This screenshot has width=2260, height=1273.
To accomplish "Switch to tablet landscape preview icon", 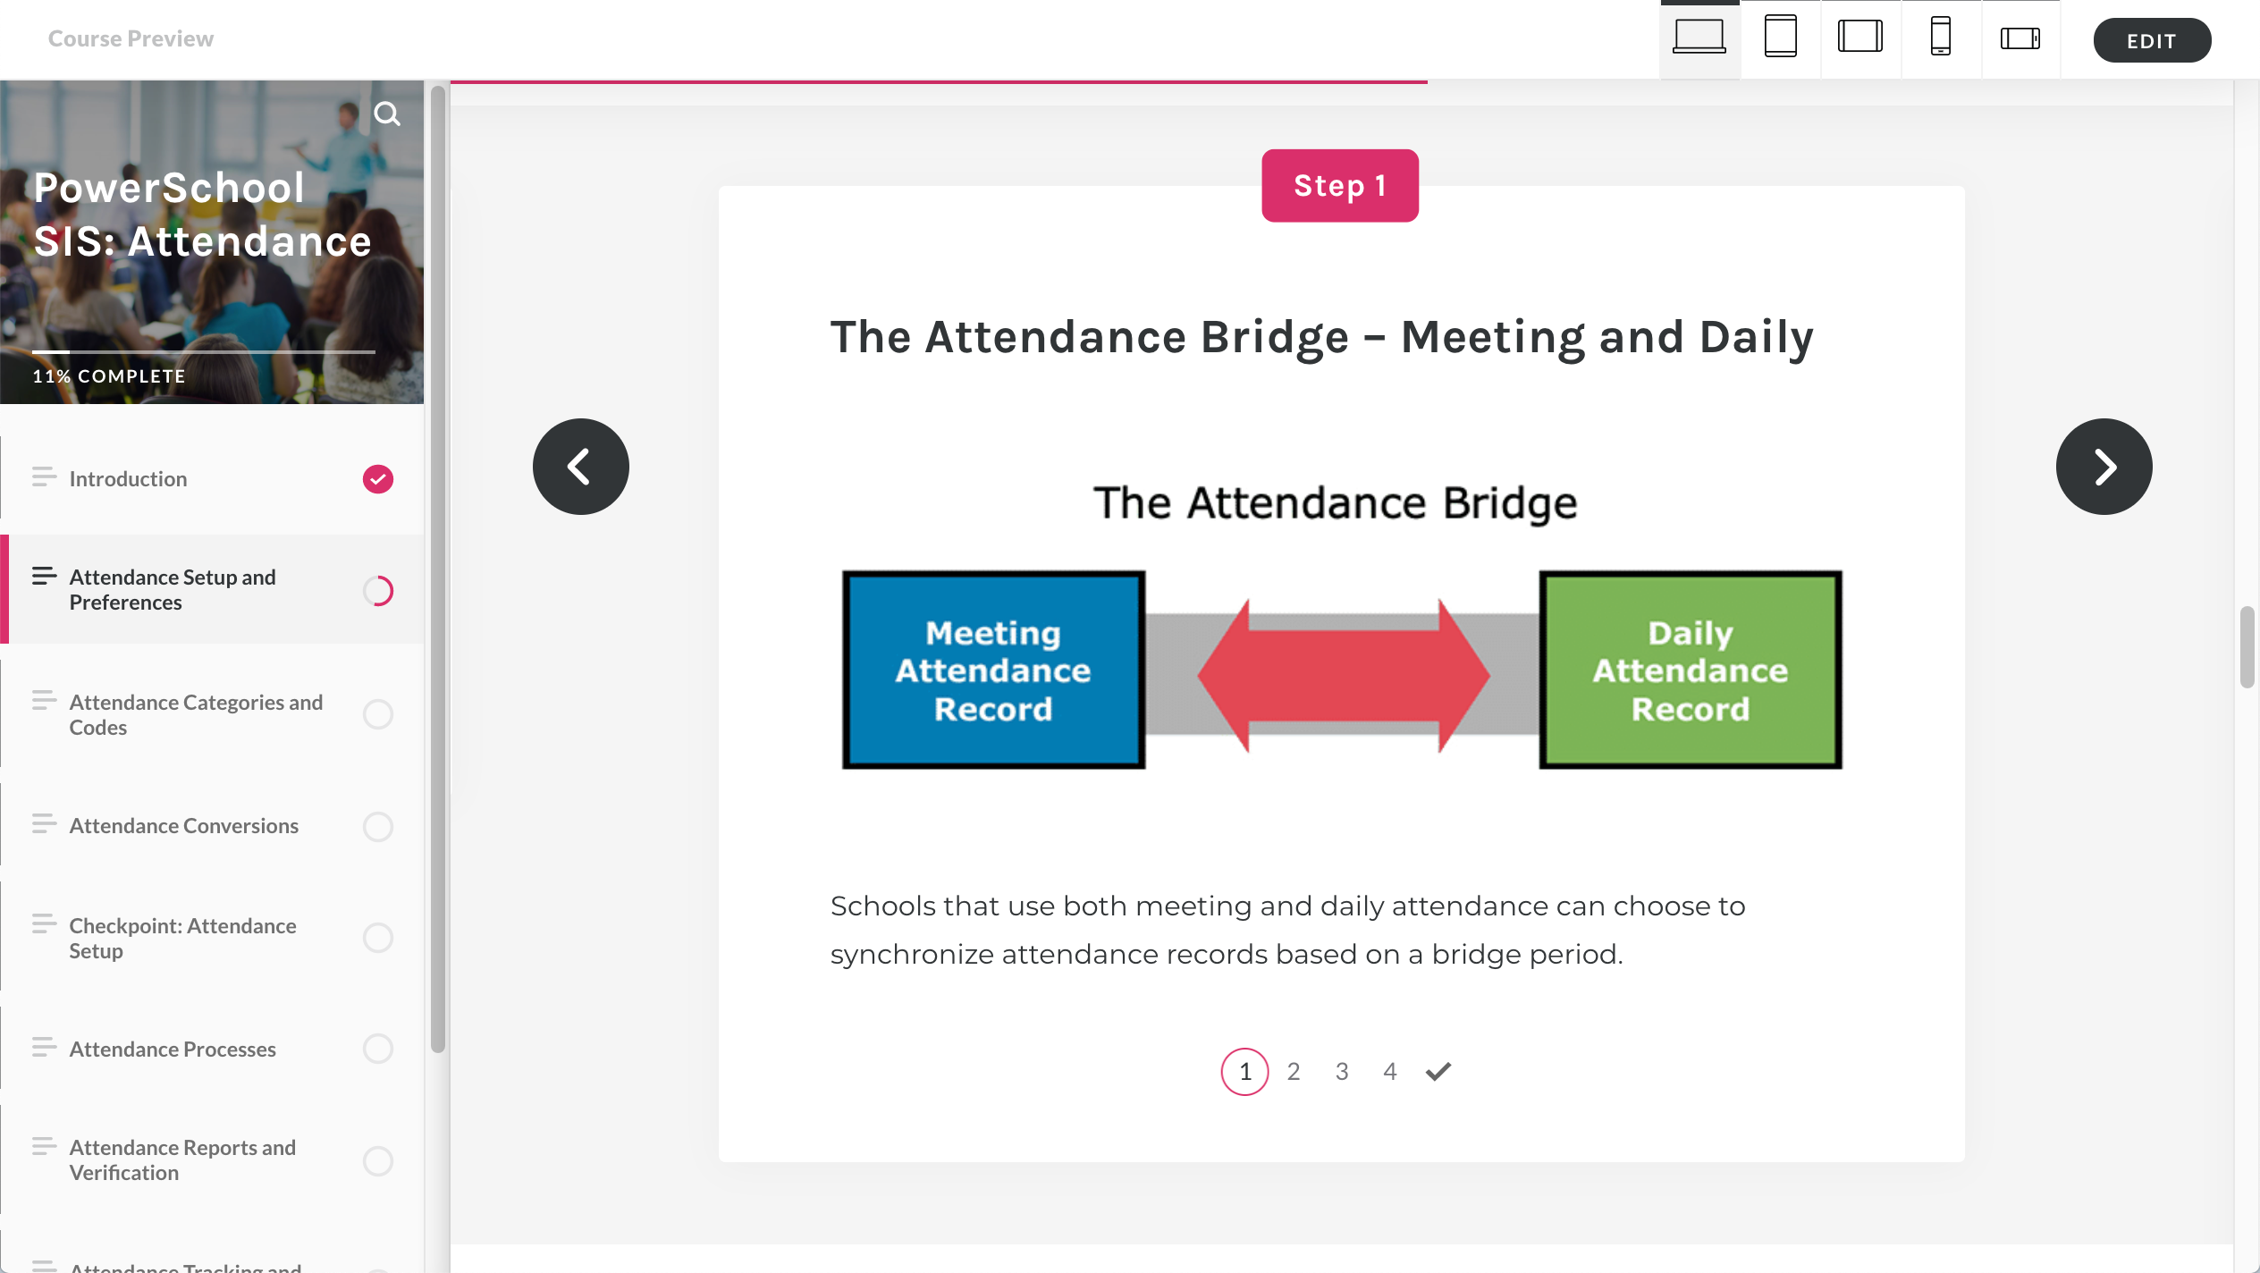I will click(x=1860, y=38).
